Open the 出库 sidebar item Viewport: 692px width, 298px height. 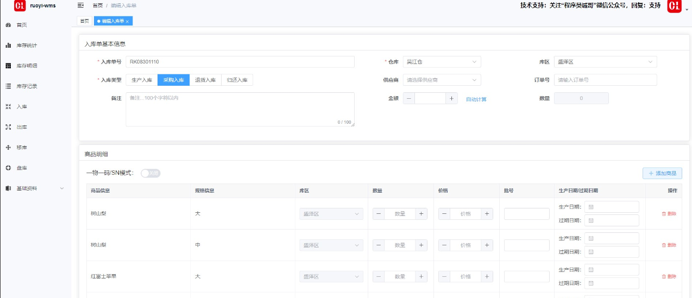21,127
